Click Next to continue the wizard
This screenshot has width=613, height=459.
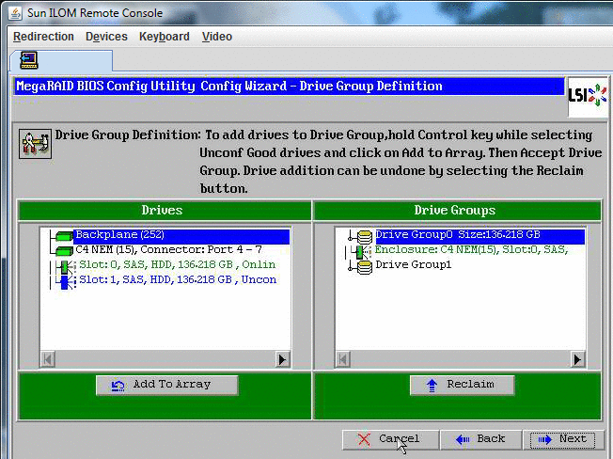pyautogui.click(x=562, y=440)
